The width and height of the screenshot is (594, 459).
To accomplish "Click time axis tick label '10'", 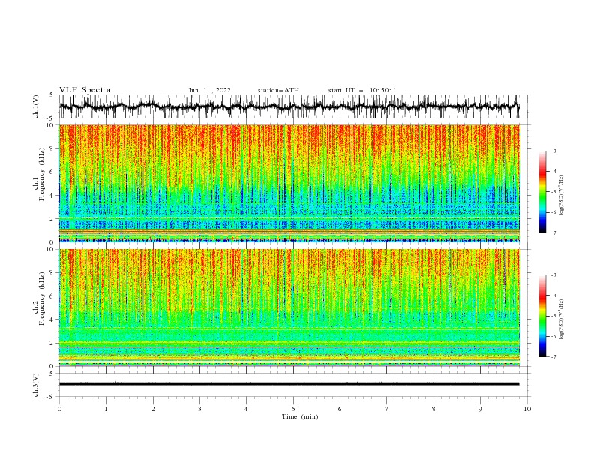I will pos(527,409).
